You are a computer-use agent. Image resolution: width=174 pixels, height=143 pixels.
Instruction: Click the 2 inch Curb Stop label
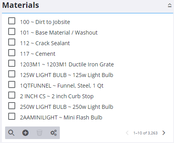(x=72, y=96)
